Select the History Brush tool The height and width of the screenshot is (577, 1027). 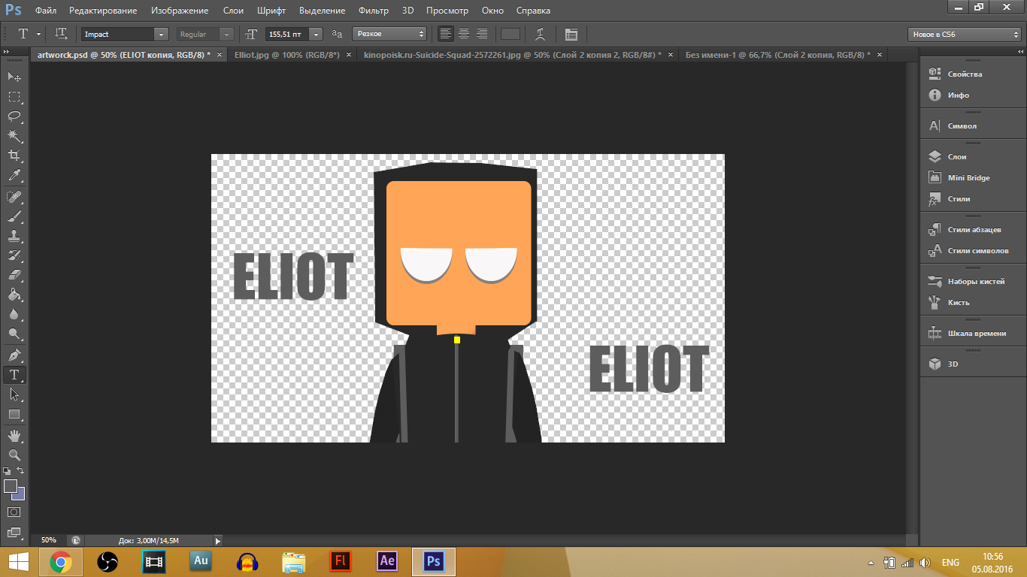(x=14, y=255)
